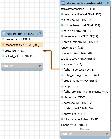This screenshot has width=112, height=139.
Task: Expand Indexes section of vtiger_insonorizado
Action: tap(40, 66)
